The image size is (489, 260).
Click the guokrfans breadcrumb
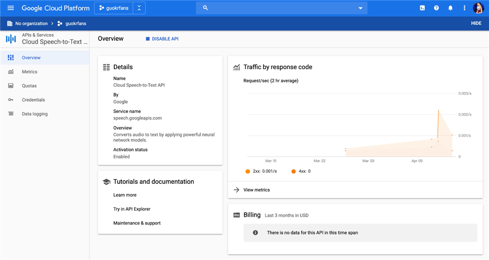pyautogui.click(x=76, y=23)
